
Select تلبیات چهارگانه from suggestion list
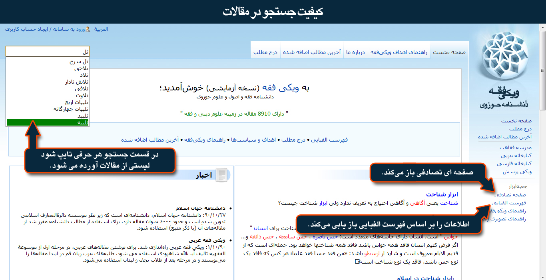pyautogui.click(x=71, y=109)
